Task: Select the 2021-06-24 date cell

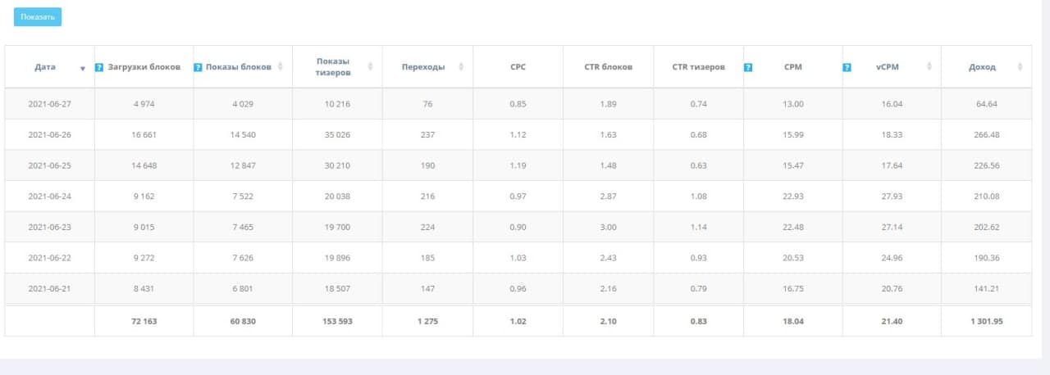Action: tap(49, 197)
